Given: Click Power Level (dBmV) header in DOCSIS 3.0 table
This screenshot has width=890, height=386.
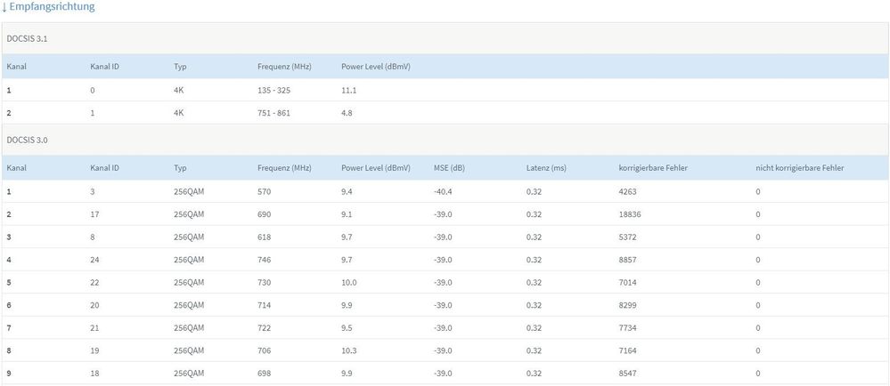Looking at the screenshot, I should click(x=376, y=168).
